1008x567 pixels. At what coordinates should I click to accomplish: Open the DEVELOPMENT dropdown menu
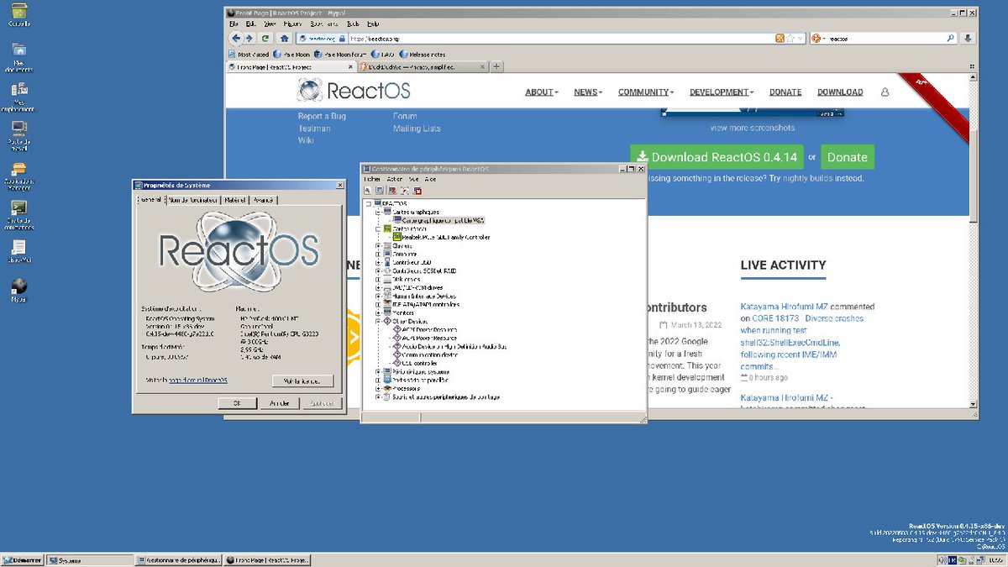[x=722, y=92]
